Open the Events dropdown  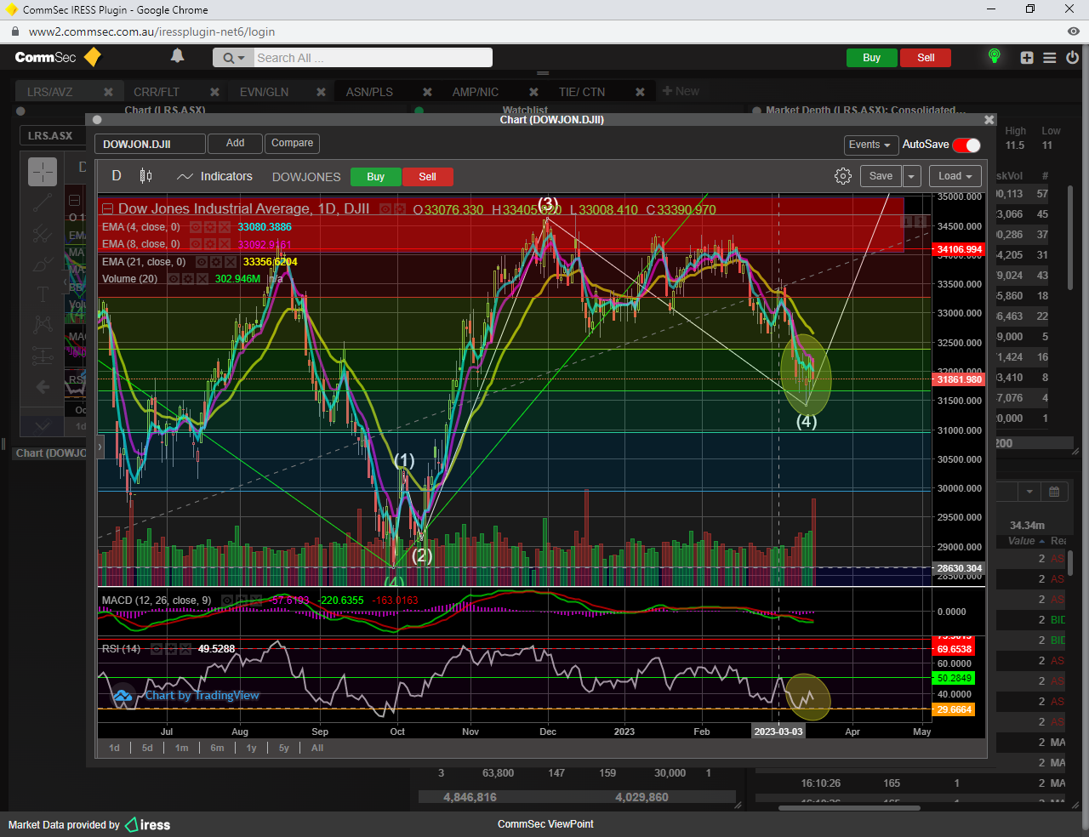coord(869,145)
